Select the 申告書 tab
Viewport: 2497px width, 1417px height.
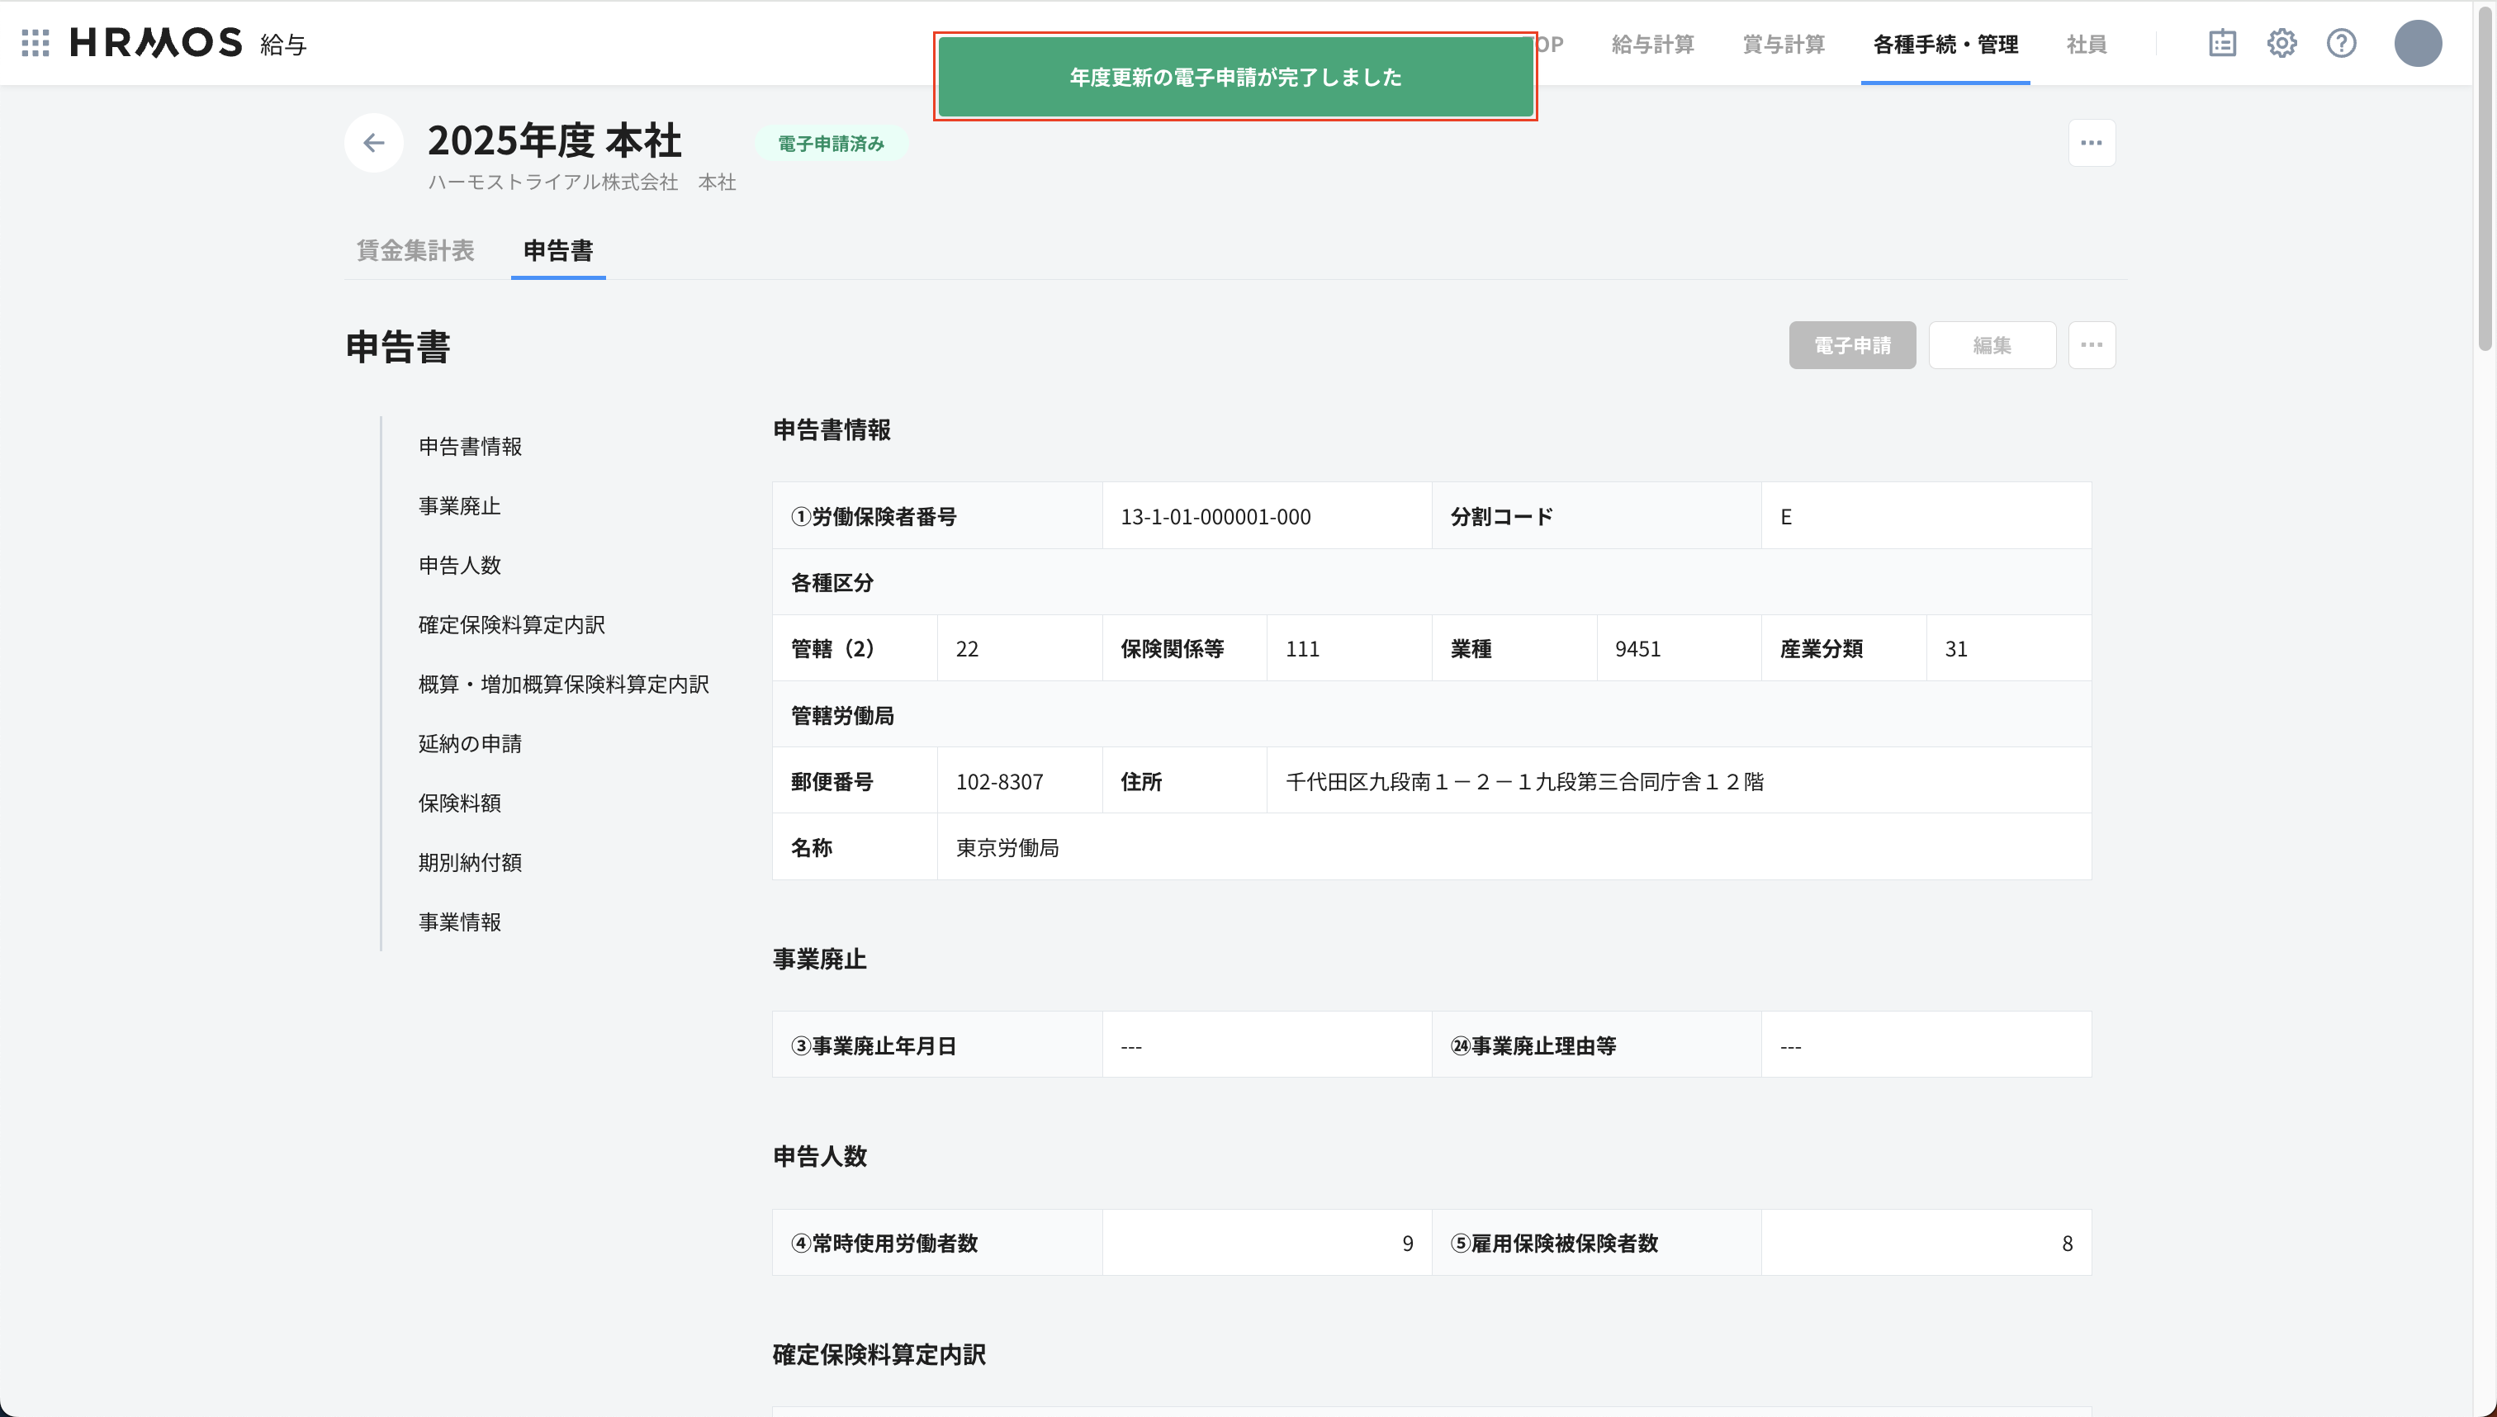(557, 250)
